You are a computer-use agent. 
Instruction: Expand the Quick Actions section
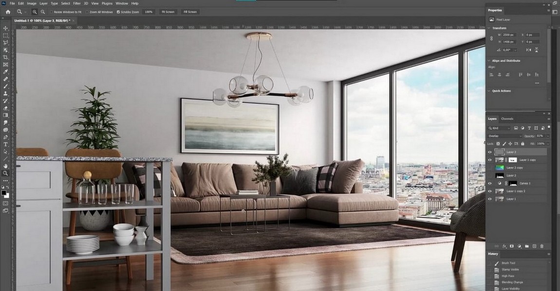click(488, 91)
